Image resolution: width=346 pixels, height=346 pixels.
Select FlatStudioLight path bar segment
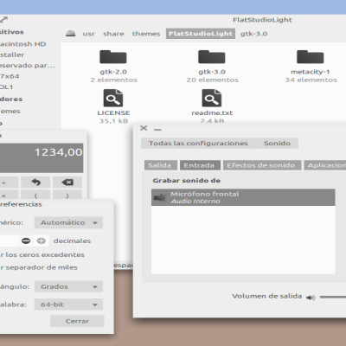pos(201,34)
